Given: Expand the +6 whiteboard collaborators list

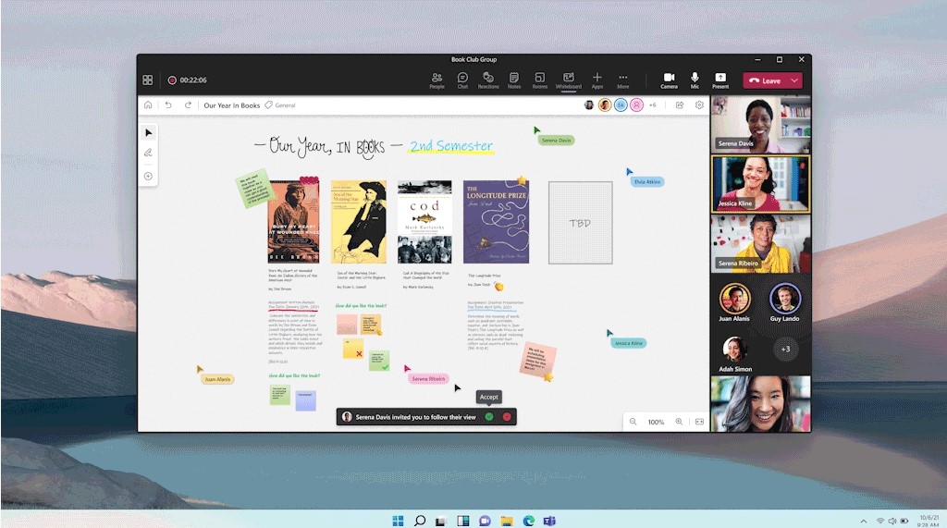Looking at the screenshot, I should (652, 105).
